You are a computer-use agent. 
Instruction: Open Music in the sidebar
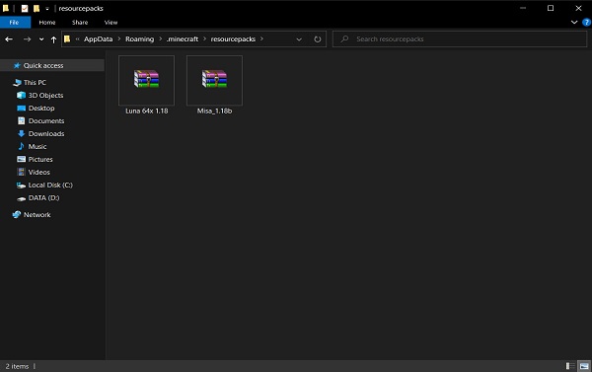point(37,147)
